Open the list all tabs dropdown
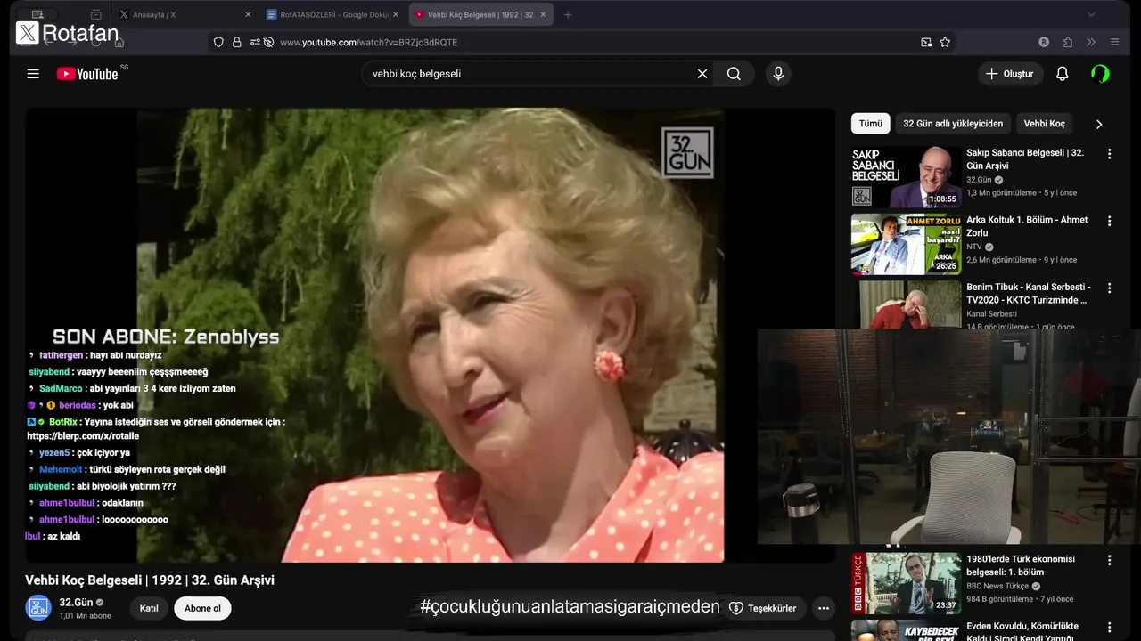Screen dimensions: 1141x641 (x=1091, y=14)
